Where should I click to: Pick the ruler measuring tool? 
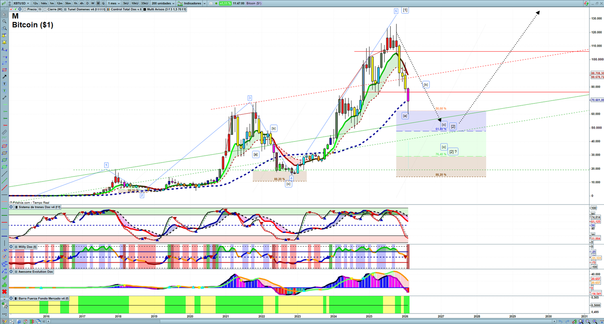(x=5, y=132)
